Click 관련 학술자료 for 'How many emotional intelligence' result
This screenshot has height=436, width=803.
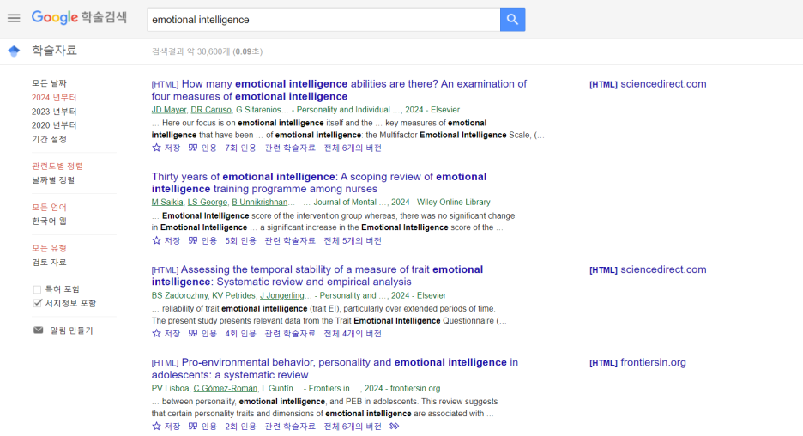coord(290,148)
